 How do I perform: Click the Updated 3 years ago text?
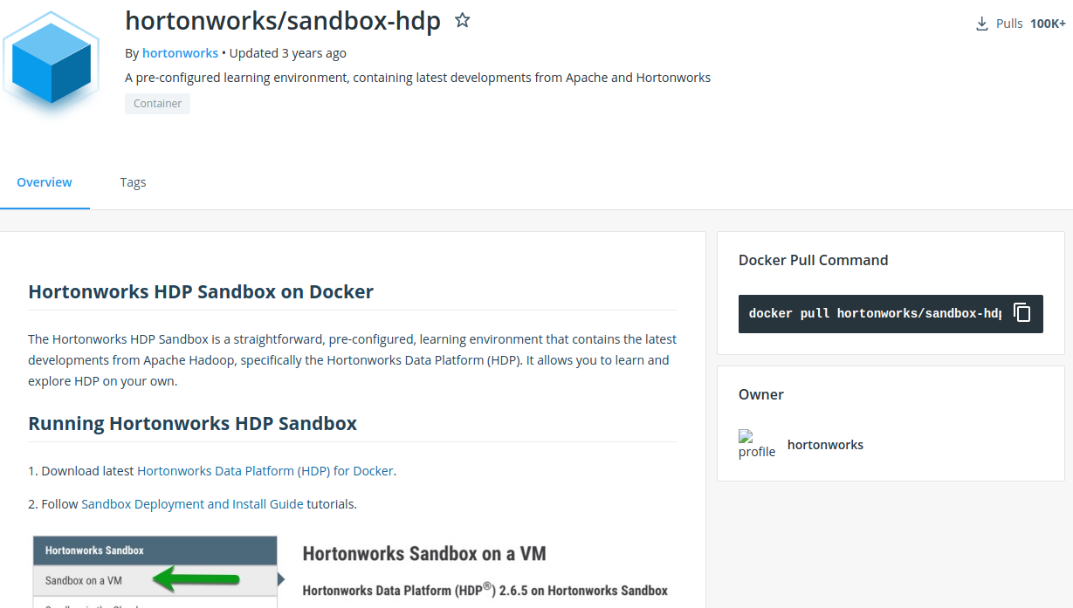pos(288,53)
